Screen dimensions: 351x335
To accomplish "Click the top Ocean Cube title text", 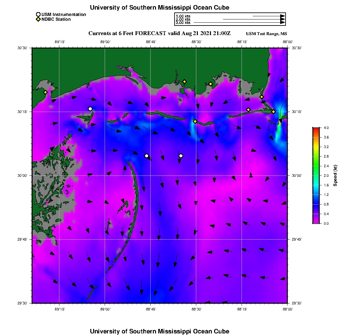I will pyautogui.click(x=160, y=7).
